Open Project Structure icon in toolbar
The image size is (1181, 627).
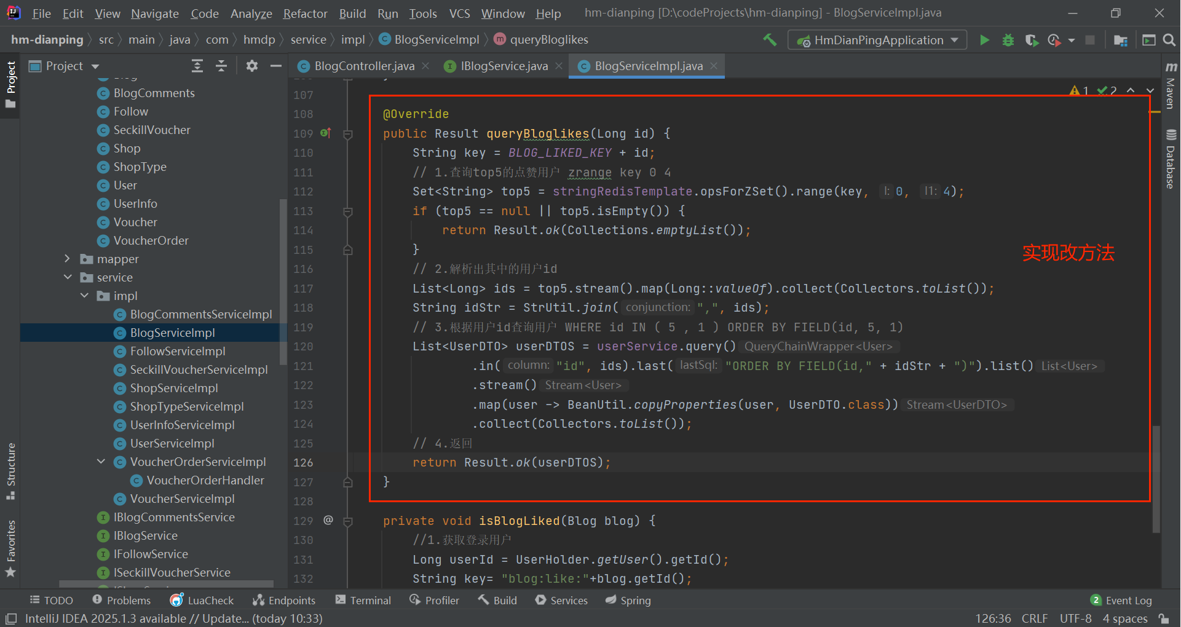[x=1121, y=40]
